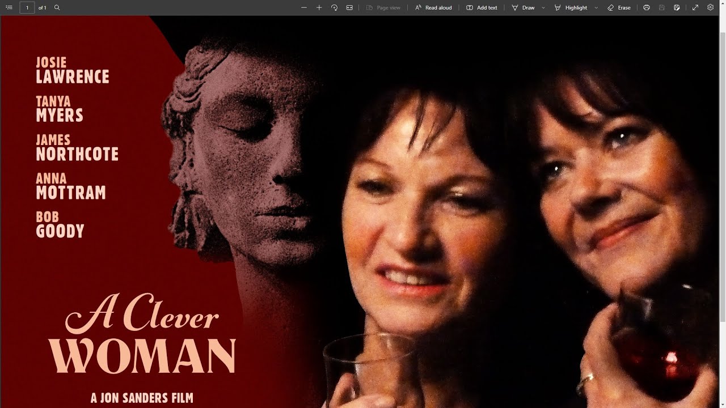
Task: Enter full screen mode
Action: pos(695,7)
